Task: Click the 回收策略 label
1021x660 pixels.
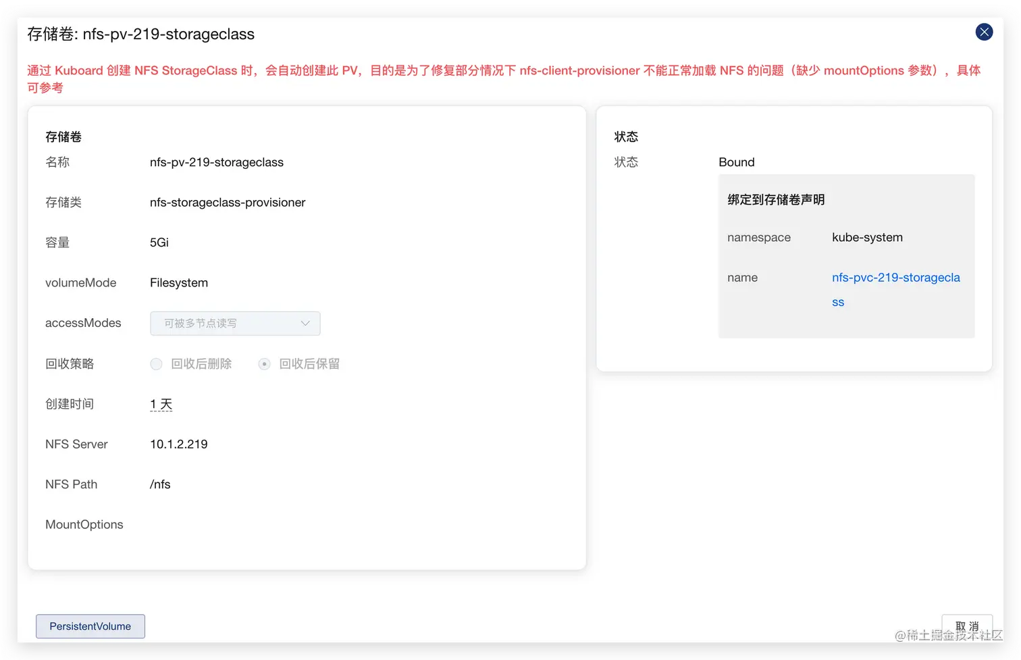Action: (70, 364)
